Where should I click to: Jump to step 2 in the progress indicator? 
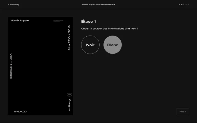point(184,5)
